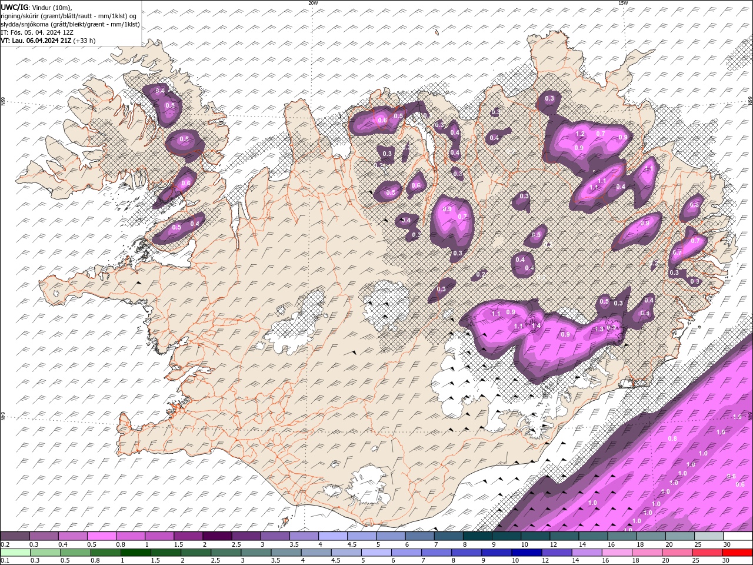Pick upper legend swatch between 2 and 2.5
753x565 pixels.
pos(216,536)
